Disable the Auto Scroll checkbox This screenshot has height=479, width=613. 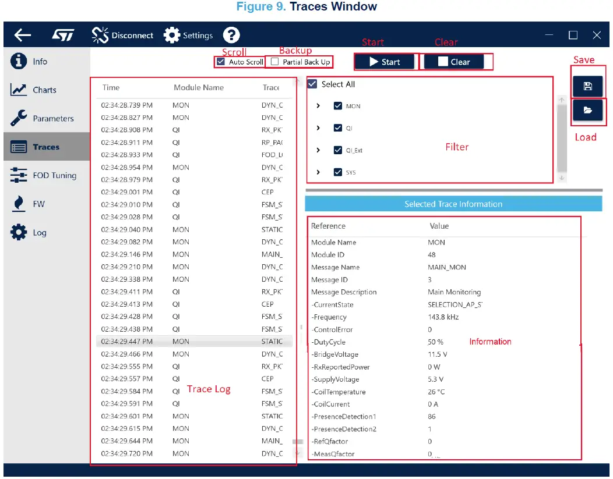tap(220, 62)
